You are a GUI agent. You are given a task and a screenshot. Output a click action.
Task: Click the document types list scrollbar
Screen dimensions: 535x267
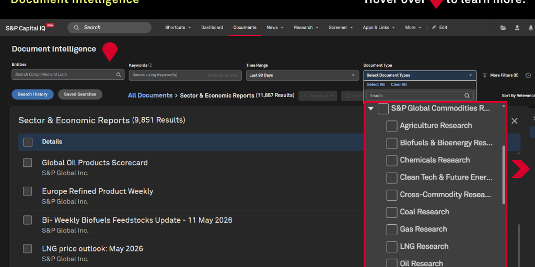504,175
